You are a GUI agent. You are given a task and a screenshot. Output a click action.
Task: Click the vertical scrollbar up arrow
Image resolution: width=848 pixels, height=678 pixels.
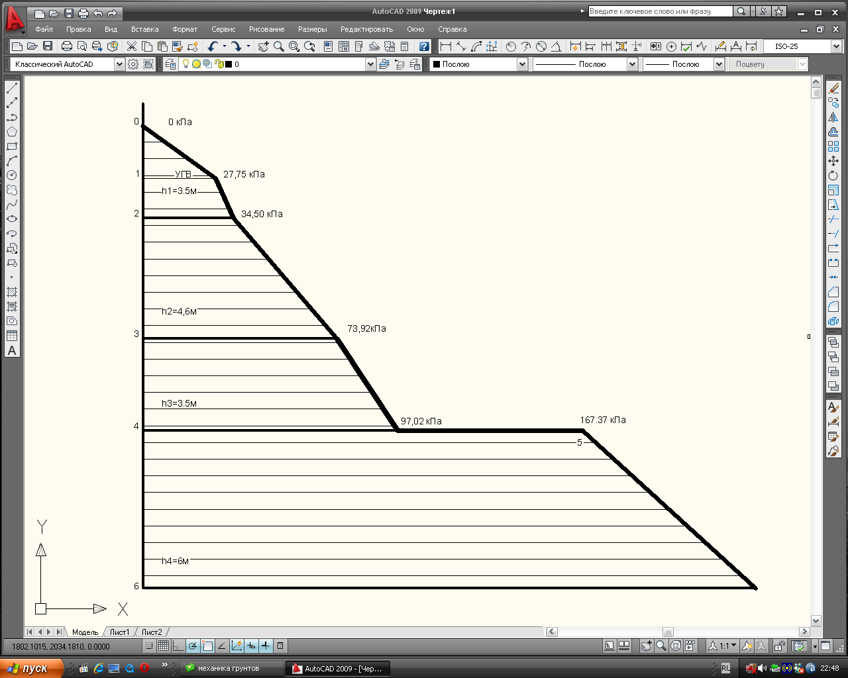click(x=816, y=81)
